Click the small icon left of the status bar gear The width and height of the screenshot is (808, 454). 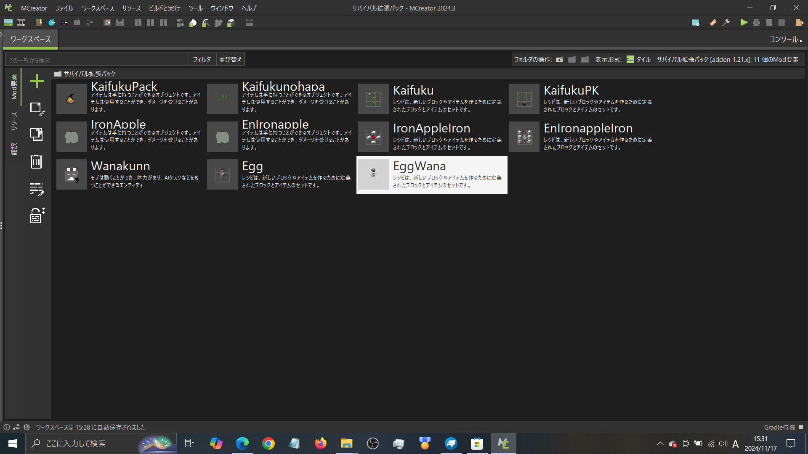pyautogui.click(x=16, y=427)
